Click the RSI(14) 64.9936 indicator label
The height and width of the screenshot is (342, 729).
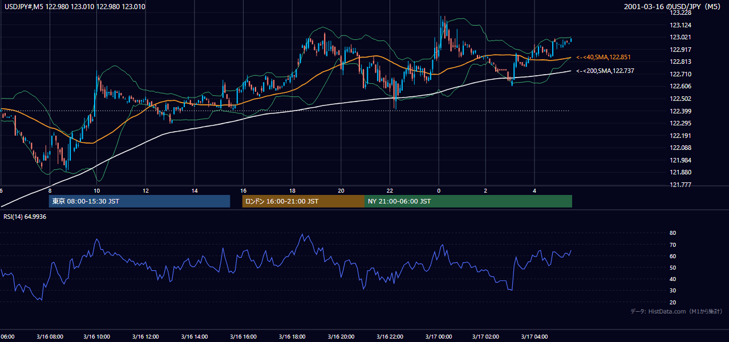pyautogui.click(x=25, y=217)
